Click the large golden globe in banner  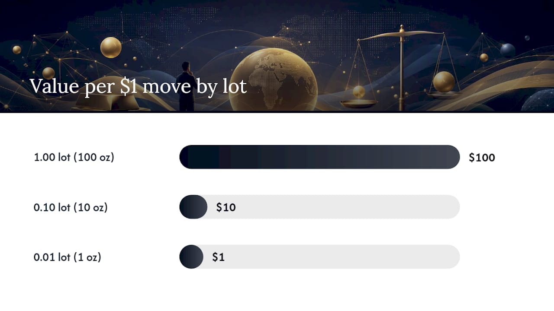click(273, 79)
